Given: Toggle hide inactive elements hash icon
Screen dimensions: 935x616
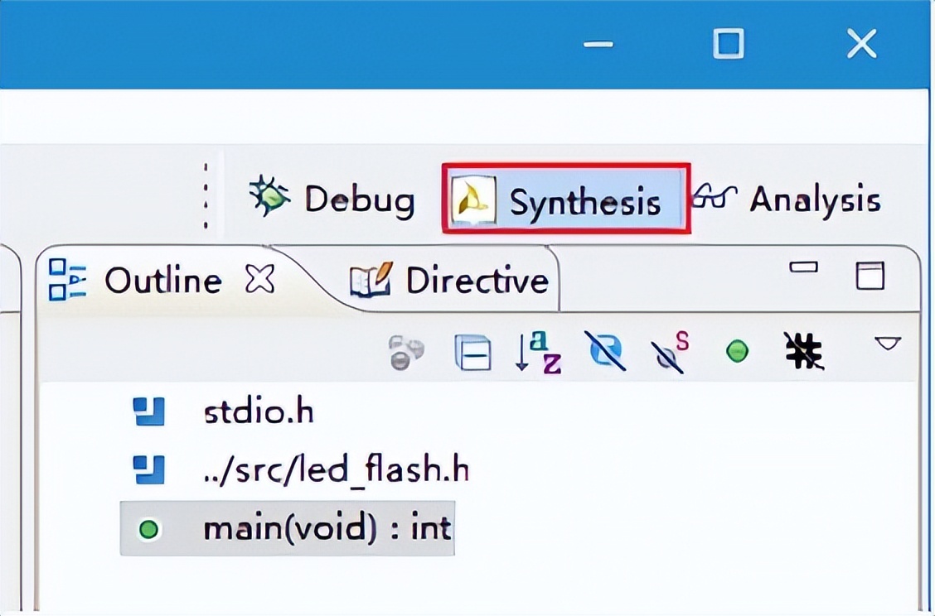Looking at the screenshot, I should [804, 352].
